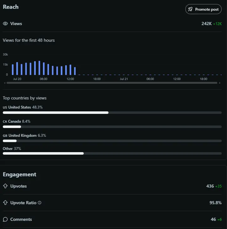Screen dimensions: 227x229
Task: Click the Upvotes label
Action: 18,186
